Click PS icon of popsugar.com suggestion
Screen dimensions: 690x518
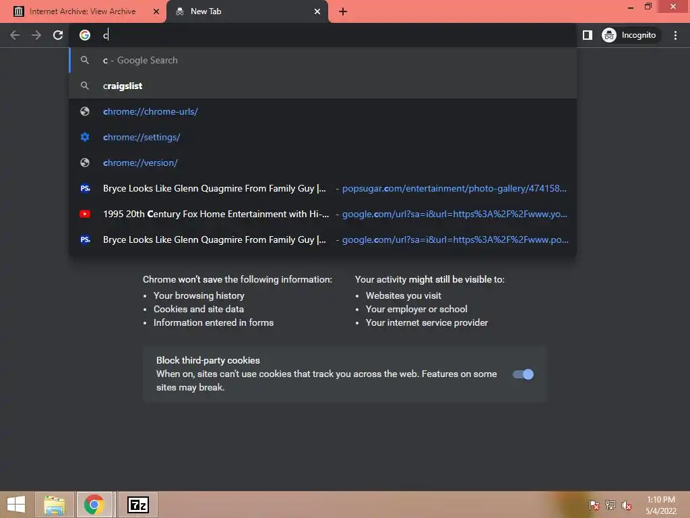(x=85, y=189)
